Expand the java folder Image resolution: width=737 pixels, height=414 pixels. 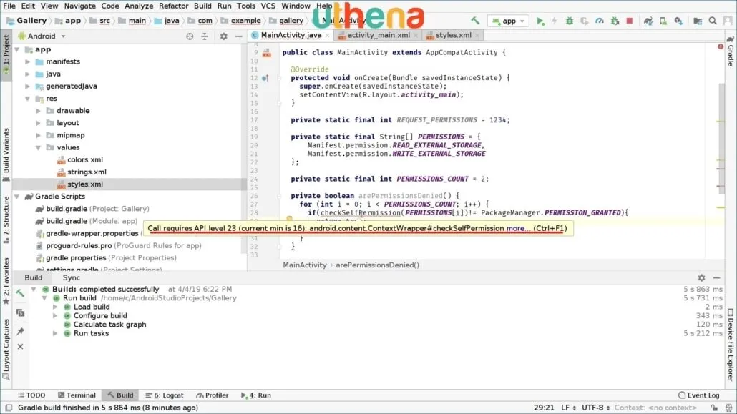tap(28, 74)
